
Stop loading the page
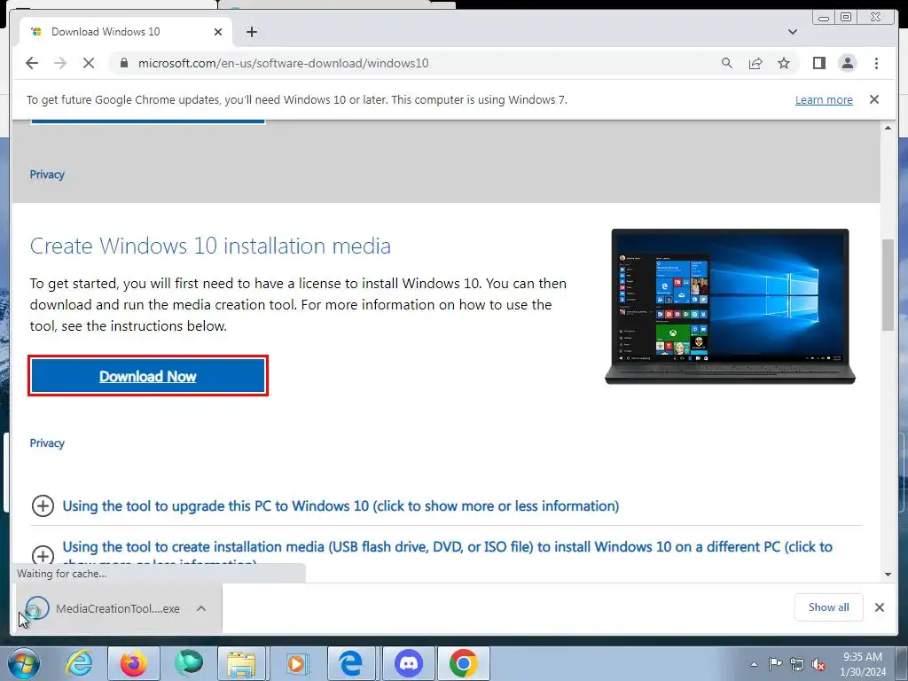click(89, 63)
